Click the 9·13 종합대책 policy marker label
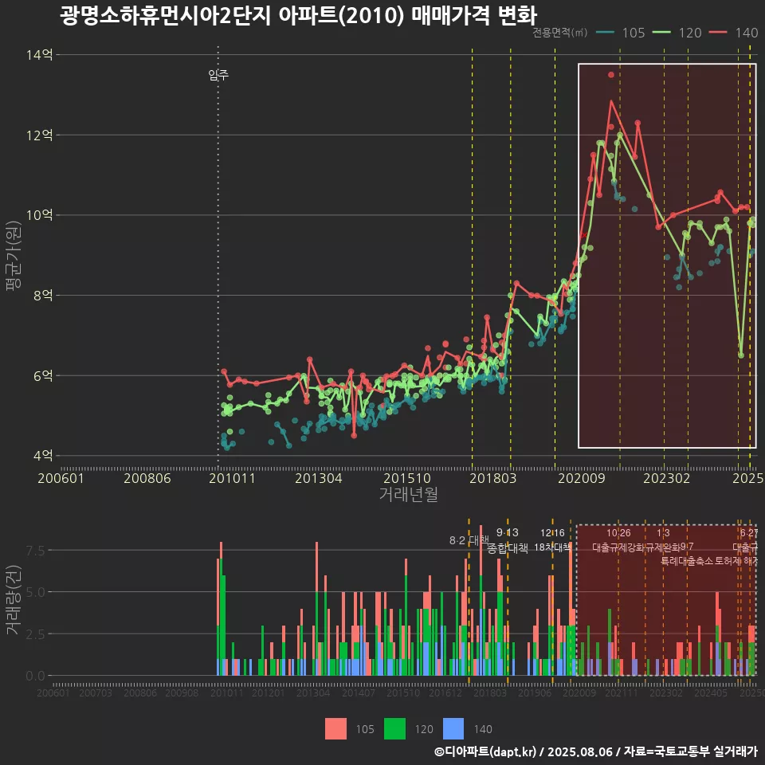 (508, 540)
